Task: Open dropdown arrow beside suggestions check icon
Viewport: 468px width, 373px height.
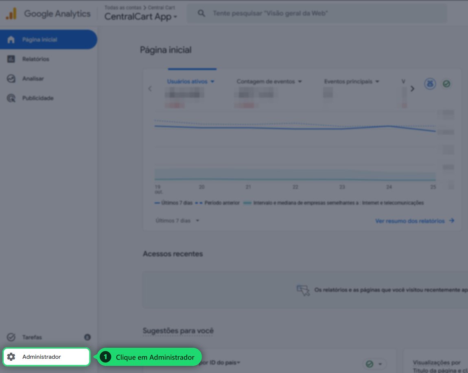Action: pyautogui.click(x=380, y=364)
